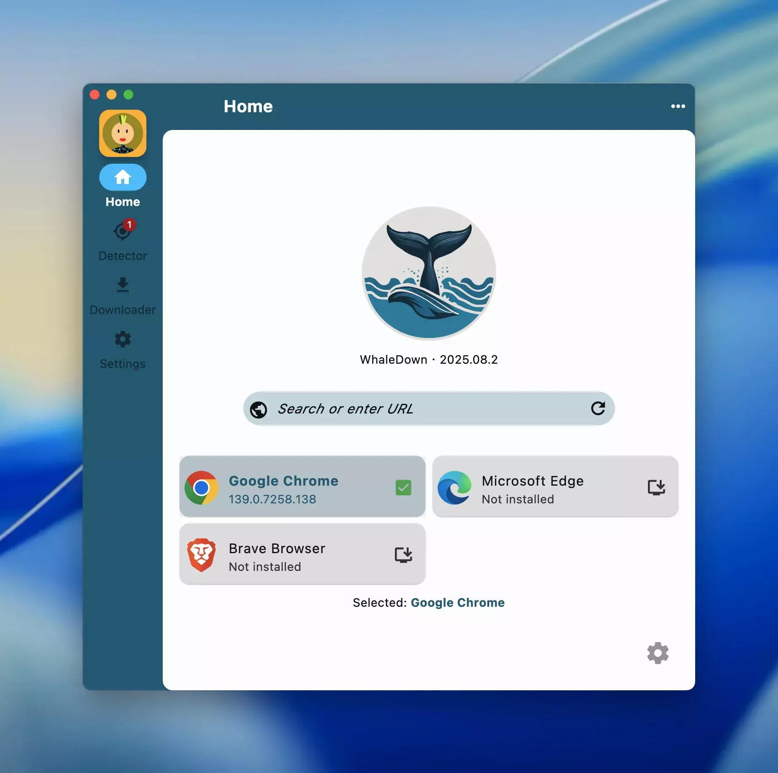This screenshot has height=773, width=778.
Task: Open the three-dot more options menu
Action: coord(678,106)
